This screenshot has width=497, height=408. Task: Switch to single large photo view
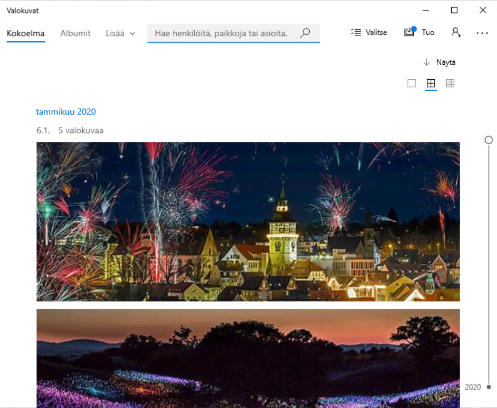coord(411,83)
